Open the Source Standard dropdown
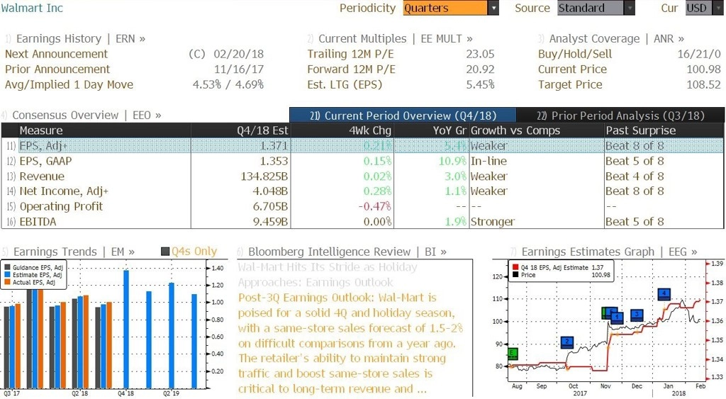Screen dimensions: 726x399 [596, 8]
